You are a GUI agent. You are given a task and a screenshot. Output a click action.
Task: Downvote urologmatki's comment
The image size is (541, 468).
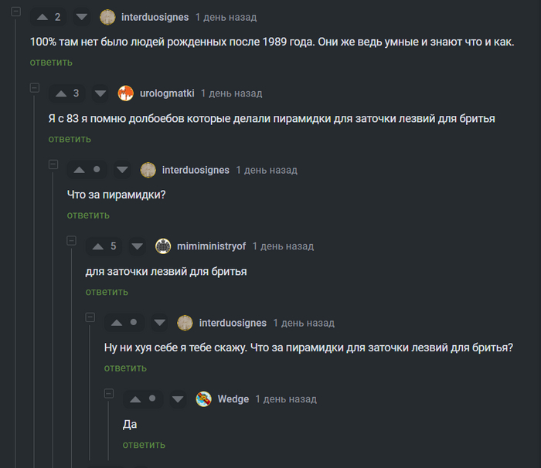100,93
